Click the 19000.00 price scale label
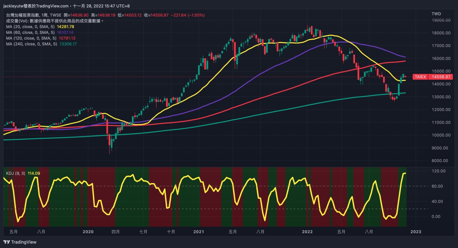This screenshot has height=248, width=458. click(x=441, y=20)
